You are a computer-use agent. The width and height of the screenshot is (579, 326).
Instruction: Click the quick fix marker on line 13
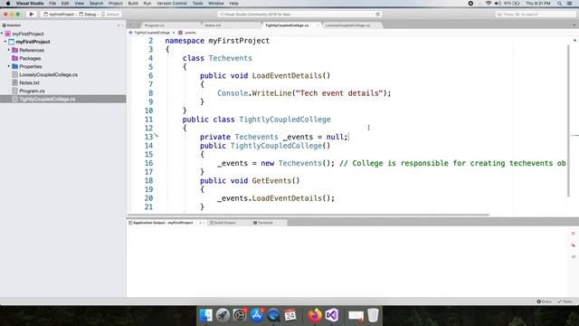point(157,136)
